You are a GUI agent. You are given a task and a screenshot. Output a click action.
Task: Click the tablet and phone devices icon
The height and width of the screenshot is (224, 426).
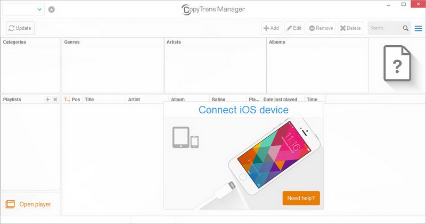coord(185,137)
